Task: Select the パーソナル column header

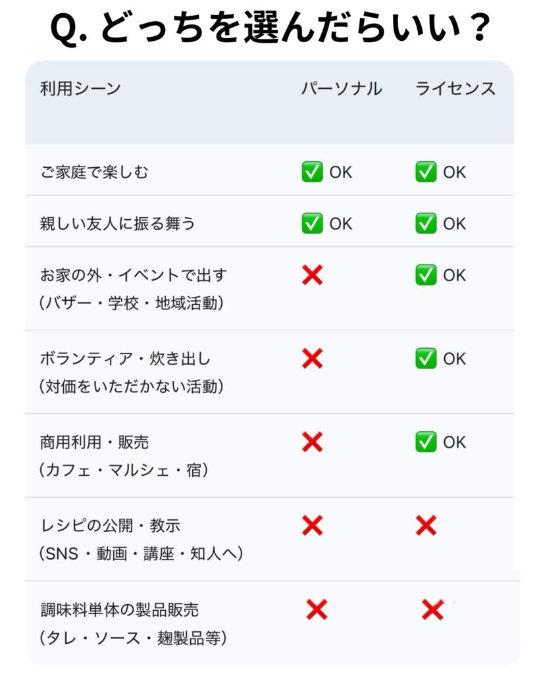Action: (x=342, y=89)
